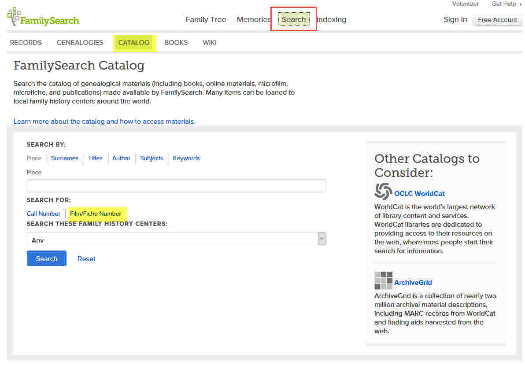Choose Call Number search

tap(44, 214)
